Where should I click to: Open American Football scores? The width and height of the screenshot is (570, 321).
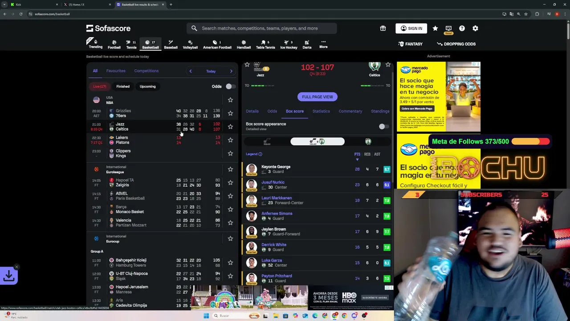coord(217,44)
